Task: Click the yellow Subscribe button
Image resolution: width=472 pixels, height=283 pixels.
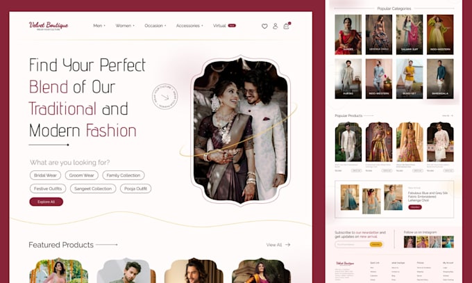Action: (x=376, y=244)
